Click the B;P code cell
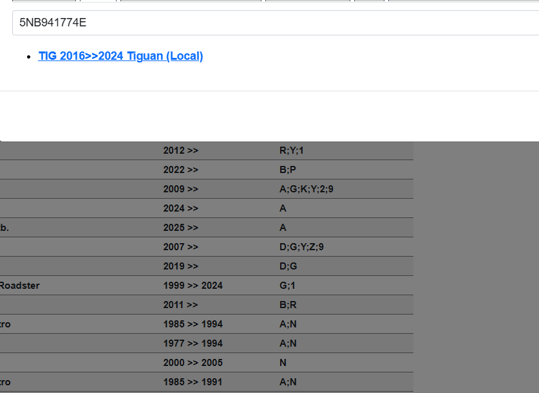 click(x=287, y=170)
